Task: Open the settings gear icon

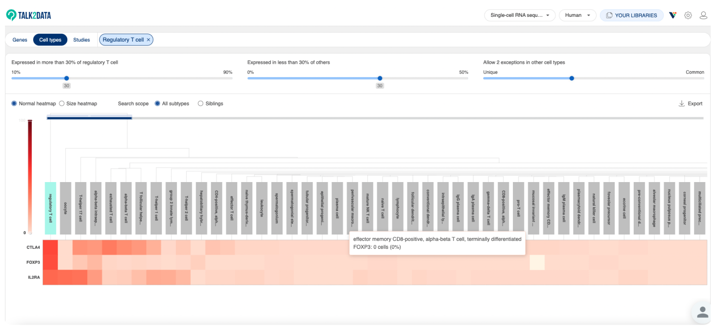Action: pyautogui.click(x=688, y=15)
